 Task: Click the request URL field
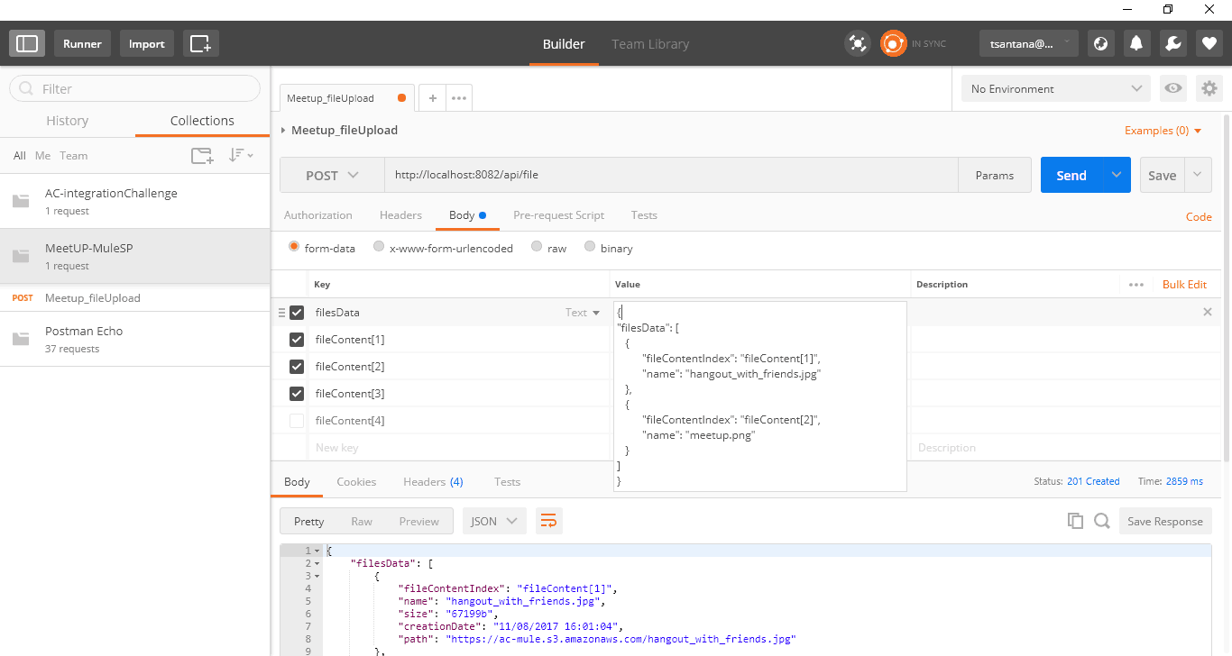coord(669,176)
